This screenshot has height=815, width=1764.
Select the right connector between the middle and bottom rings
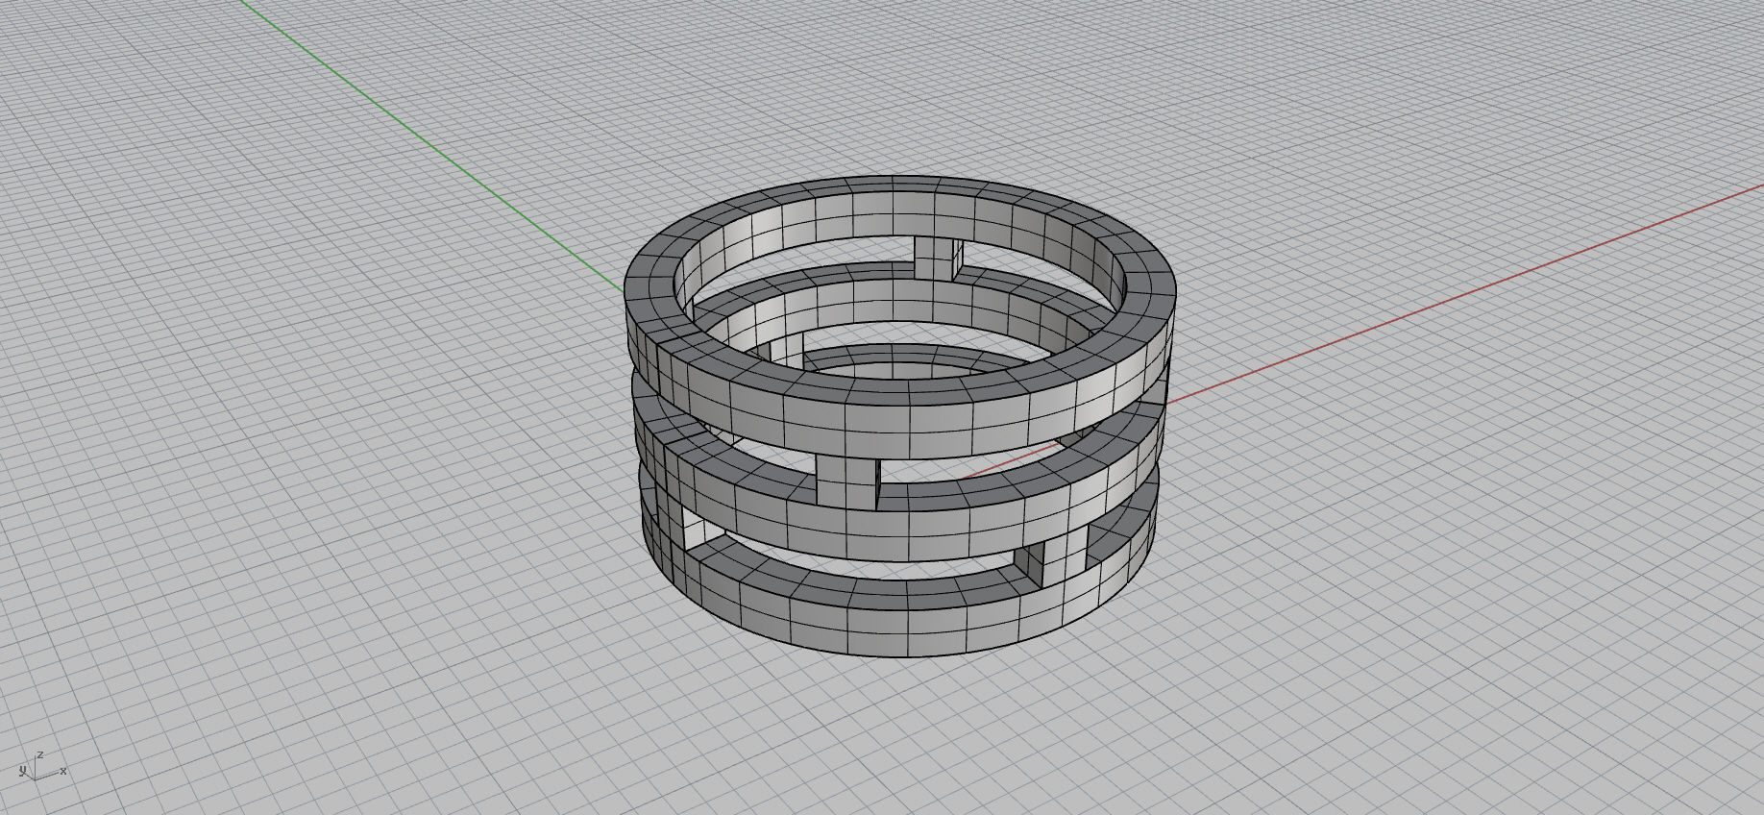click(1065, 556)
